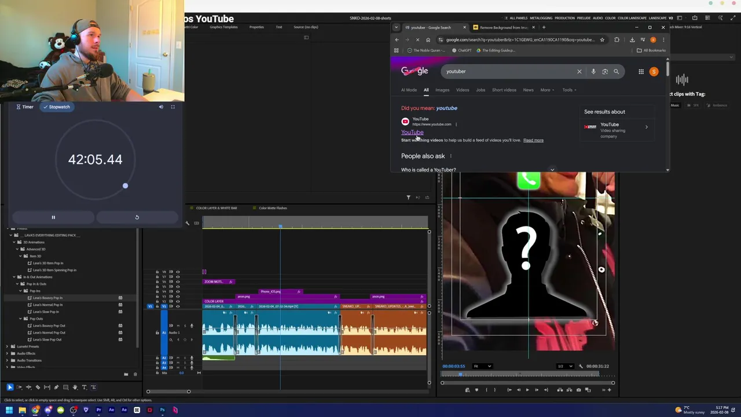Collapse 3D Animations folder

pos(14,242)
